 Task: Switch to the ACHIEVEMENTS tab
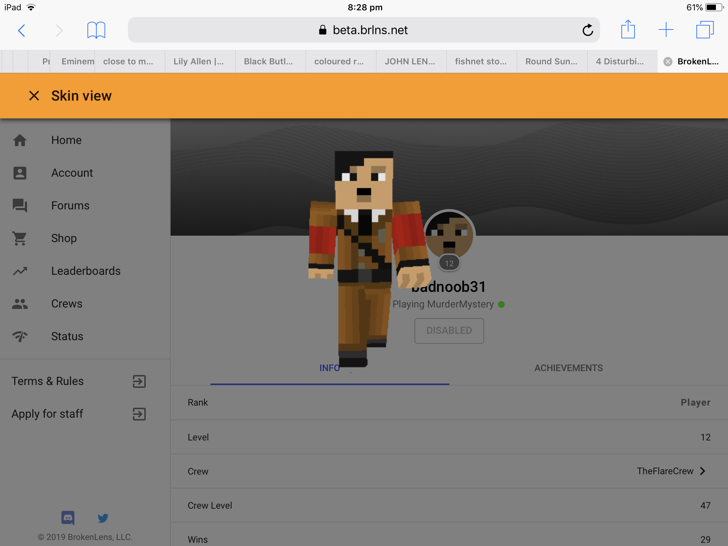click(568, 368)
